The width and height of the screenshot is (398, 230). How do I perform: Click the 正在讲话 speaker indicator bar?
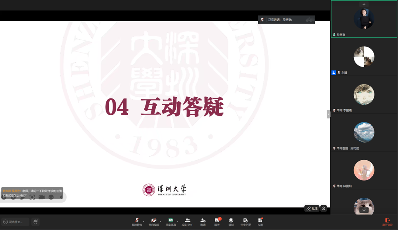click(x=286, y=20)
